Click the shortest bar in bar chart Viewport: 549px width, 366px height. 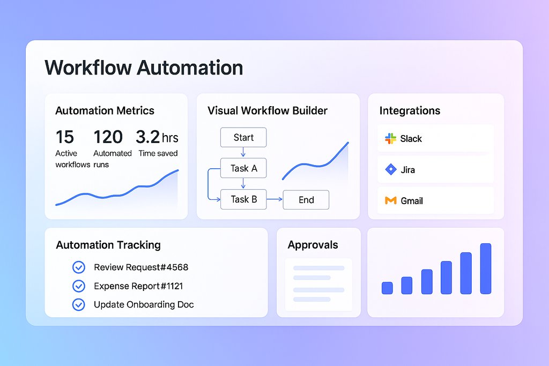(387, 288)
